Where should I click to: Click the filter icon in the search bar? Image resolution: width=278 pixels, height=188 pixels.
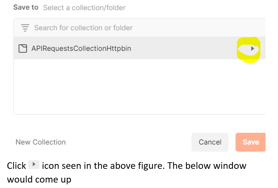point(25,28)
